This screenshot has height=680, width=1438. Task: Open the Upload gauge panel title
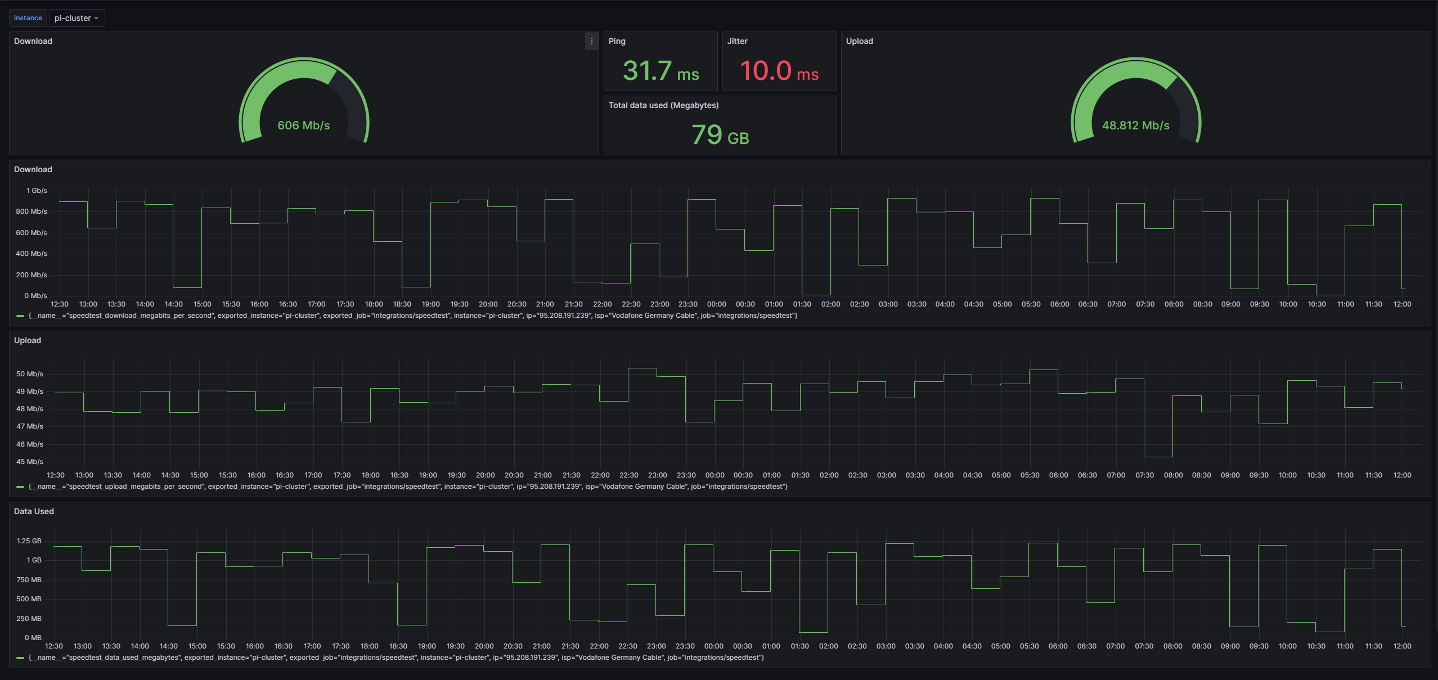tap(859, 41)
